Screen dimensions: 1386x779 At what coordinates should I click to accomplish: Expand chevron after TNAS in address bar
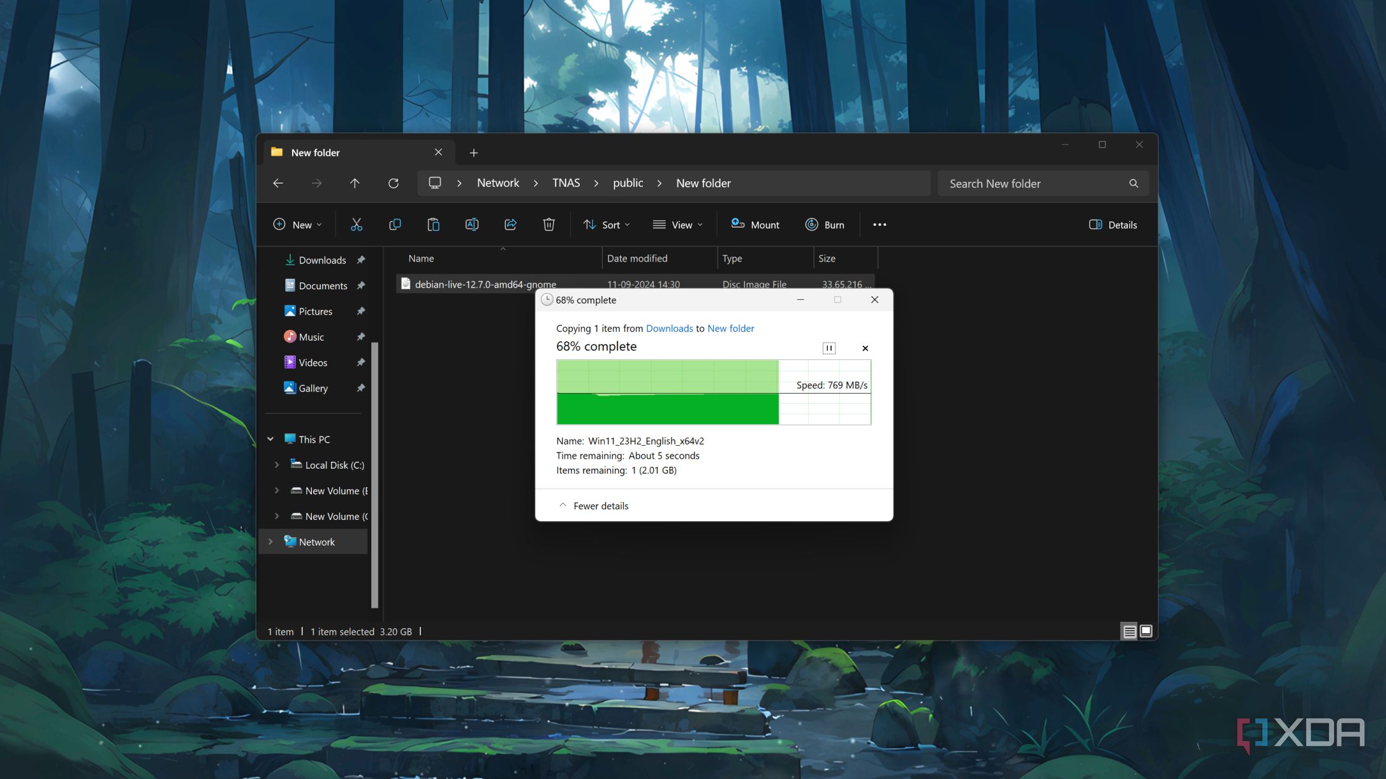(x=596, y=183)
